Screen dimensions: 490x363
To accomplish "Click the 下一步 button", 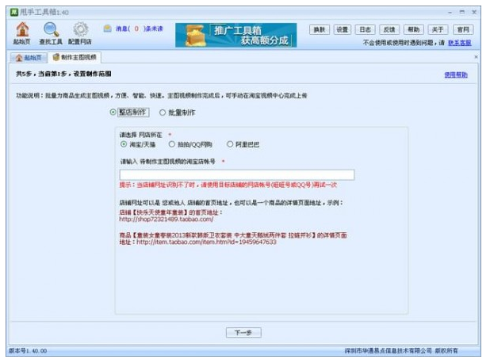I will tap(243, 333).
